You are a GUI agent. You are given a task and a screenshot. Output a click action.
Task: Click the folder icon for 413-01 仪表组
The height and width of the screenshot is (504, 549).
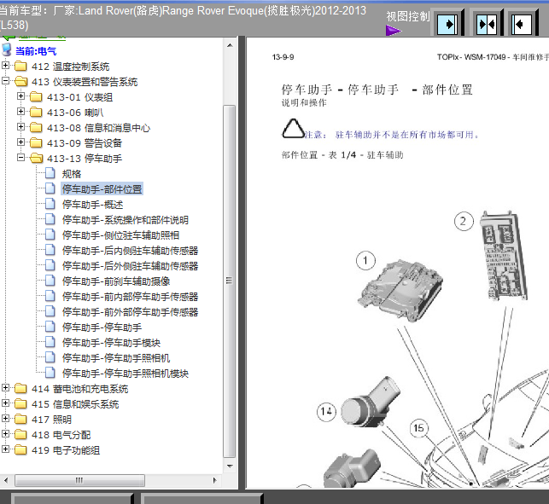click(36, 96)
